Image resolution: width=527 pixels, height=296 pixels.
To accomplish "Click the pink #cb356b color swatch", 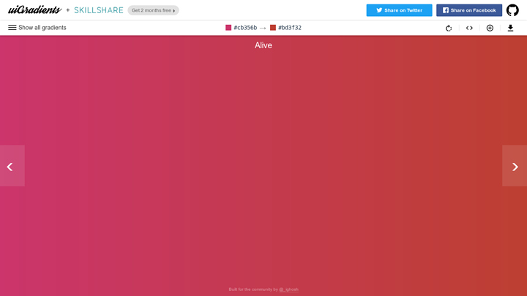I will pyautogui.click(x=228, y=28).
